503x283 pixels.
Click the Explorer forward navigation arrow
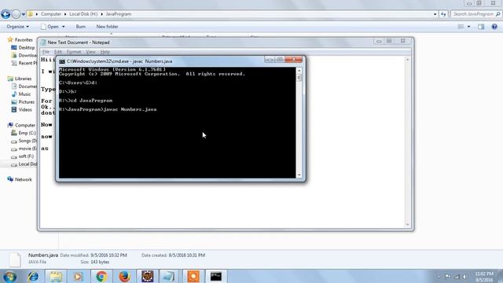pyautogui.click(x=16, y=14)
